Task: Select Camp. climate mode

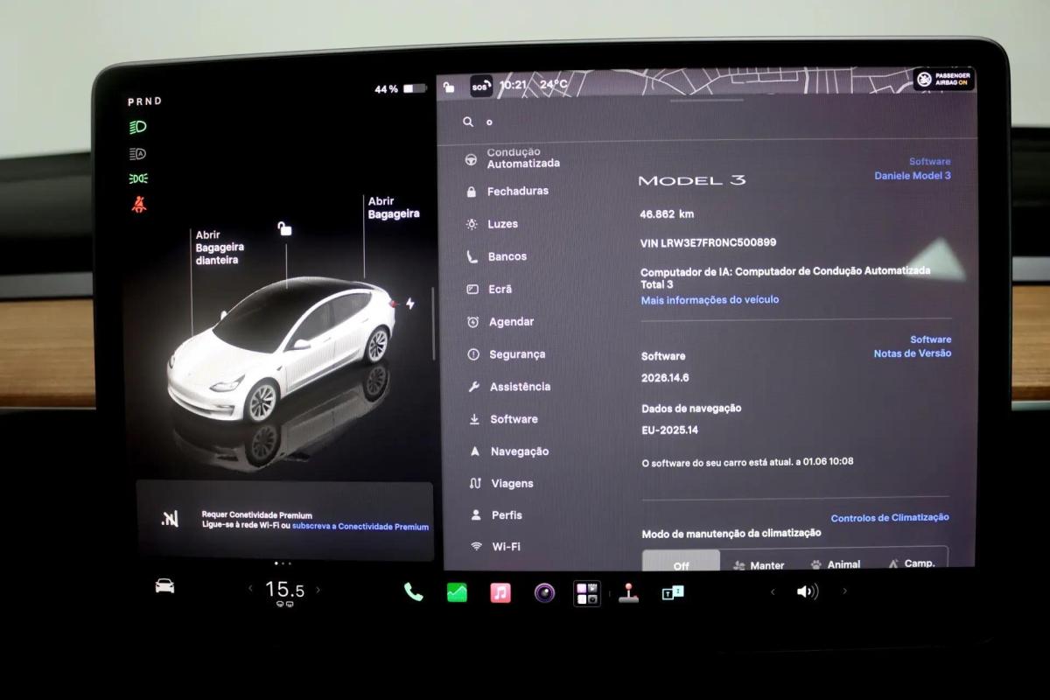Action: coord(911,563)
